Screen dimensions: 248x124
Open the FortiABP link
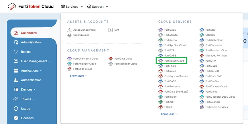pyautogui.click(x=169, y=102)
